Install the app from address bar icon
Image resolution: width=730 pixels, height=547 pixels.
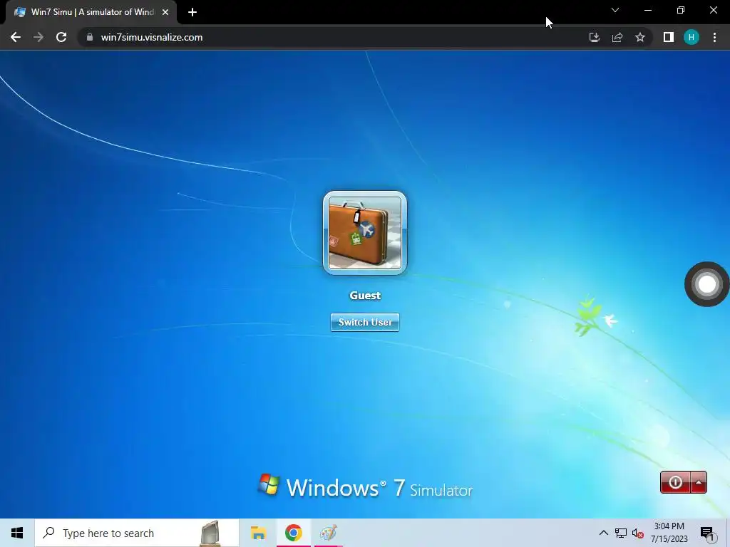pyautogui.click(x=595, y=37)
